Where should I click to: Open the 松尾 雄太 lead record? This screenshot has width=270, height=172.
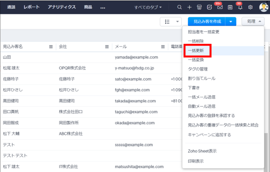pos(11,68)
